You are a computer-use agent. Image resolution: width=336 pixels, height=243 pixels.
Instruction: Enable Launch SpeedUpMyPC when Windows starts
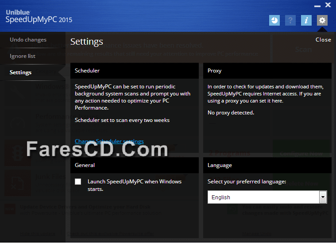[x=78, y=182]
